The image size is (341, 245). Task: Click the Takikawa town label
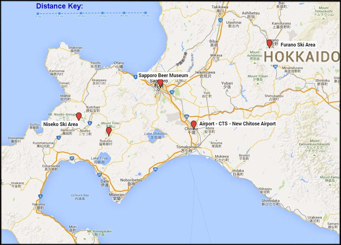[220, 9]
